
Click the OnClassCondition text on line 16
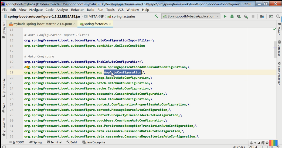click(x=130, y=46)
